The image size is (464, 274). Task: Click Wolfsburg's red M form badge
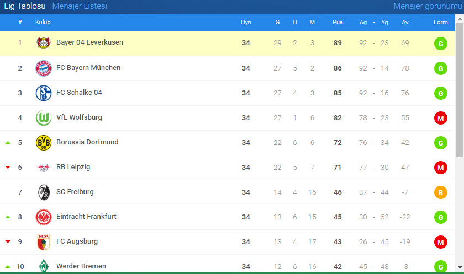tap(440, 118)
